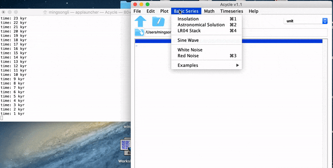
Task: Select LR04 Stack menu entry
Action: coord(206,31)
